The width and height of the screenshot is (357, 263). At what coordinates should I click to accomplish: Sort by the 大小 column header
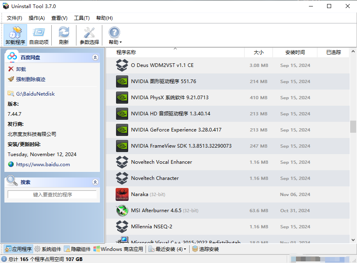[259, 52]
